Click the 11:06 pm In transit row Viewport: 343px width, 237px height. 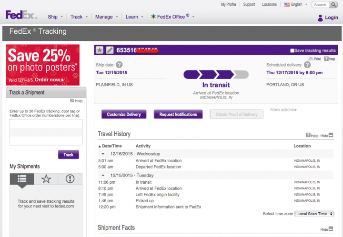[x=216, y=182]
